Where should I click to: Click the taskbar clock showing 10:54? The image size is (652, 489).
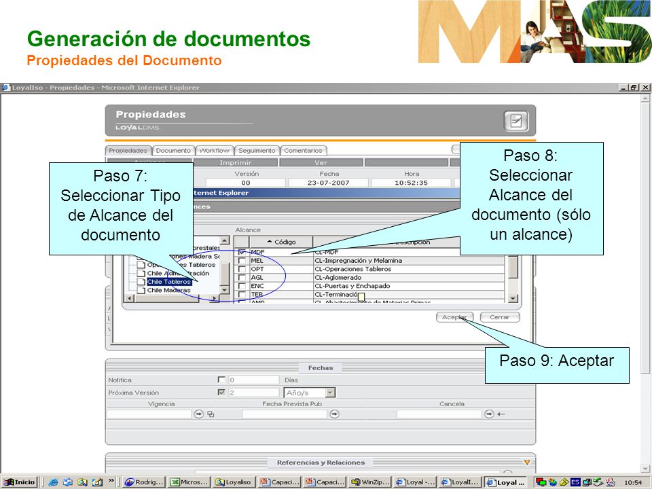633,483
